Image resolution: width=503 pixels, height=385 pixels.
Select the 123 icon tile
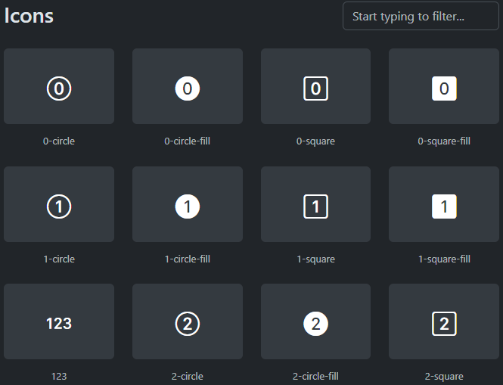pos(59,322)
